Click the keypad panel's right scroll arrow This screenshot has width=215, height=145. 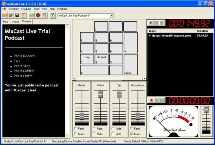(144, 78)
